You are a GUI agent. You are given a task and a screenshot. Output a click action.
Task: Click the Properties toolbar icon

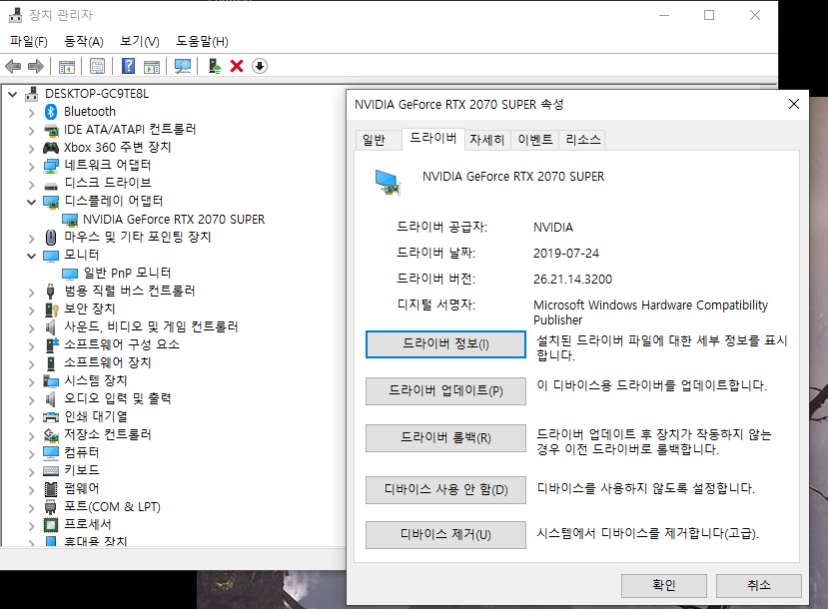pyautogui.click(x=97, y=67)
